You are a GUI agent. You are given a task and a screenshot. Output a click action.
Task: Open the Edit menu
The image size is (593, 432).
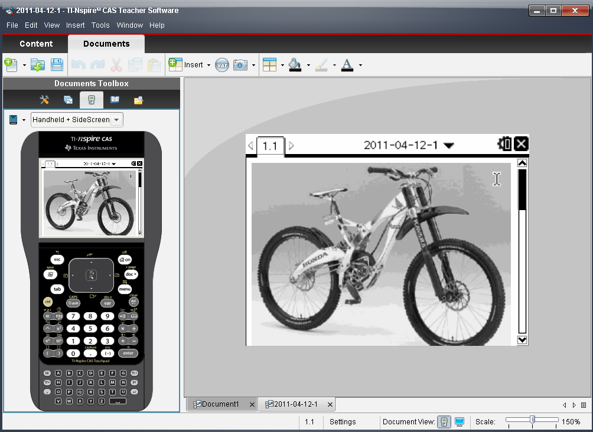[31, 25]
